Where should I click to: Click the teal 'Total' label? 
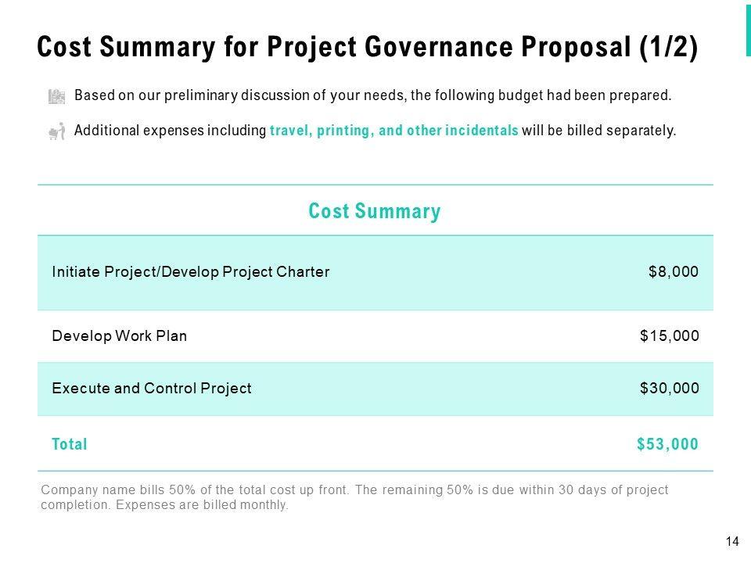69,444
